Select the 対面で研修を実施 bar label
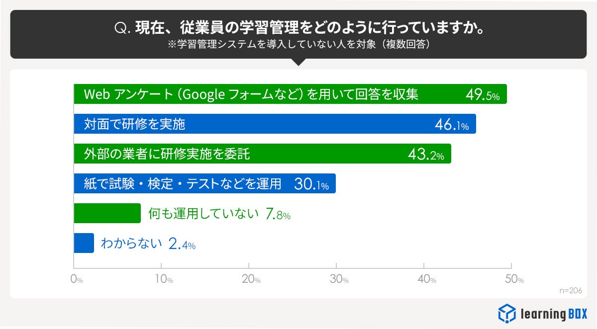Screen dimensions: 597x329 [x=135, y=124]
